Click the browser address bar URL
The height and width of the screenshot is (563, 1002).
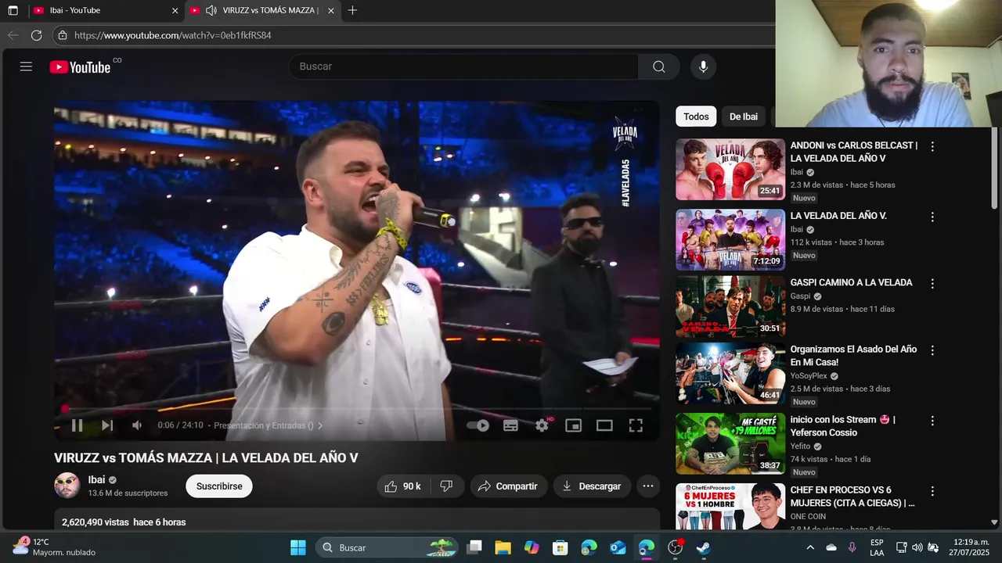point(173,35)
